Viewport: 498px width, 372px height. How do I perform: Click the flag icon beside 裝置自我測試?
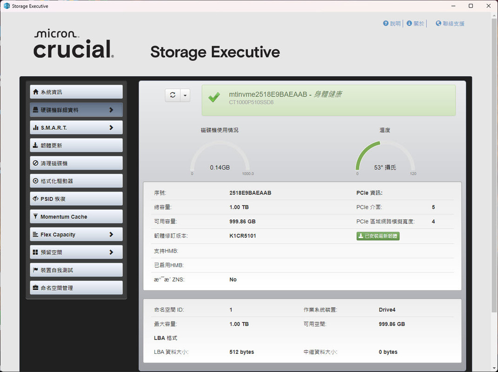coord(35,270)
